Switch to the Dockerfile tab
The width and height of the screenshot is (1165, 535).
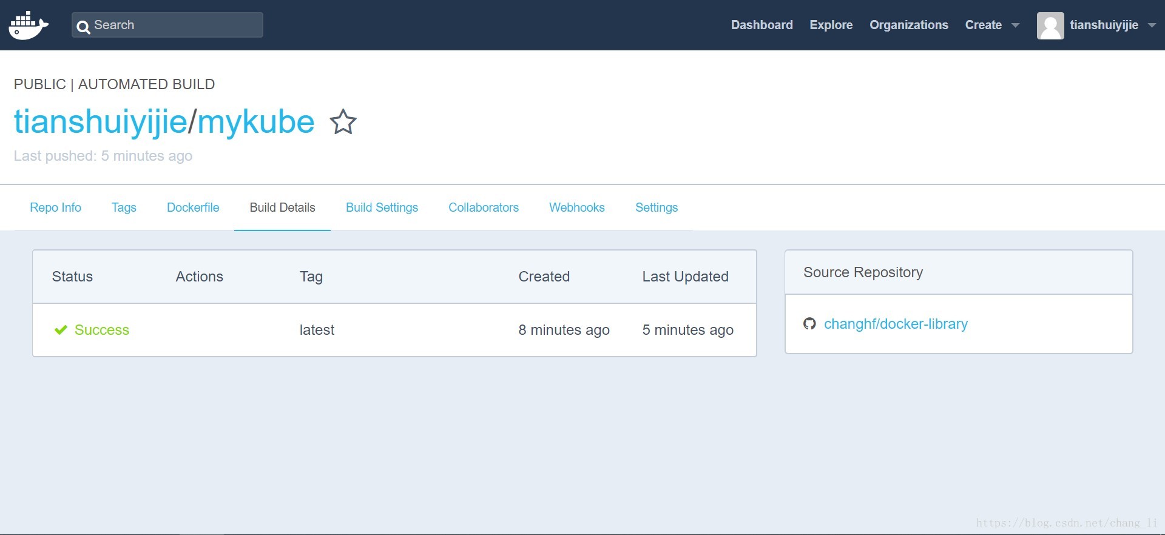pyautogui.click(x=193, y=207)
